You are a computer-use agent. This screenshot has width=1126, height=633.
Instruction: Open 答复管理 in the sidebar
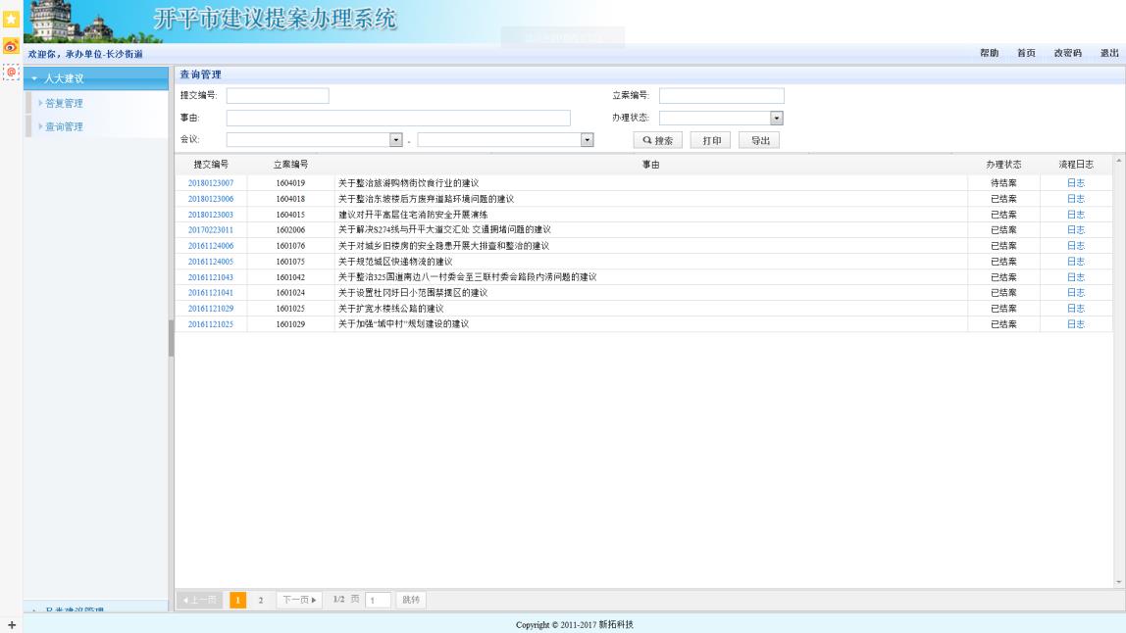tap(64, 103)
